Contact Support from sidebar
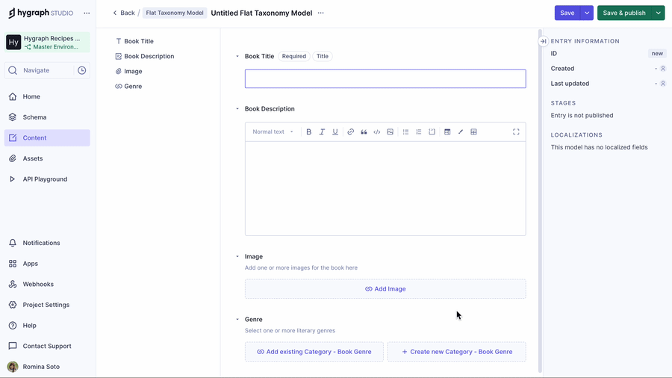Screen dimensions: 672x378 pos(47,346)
